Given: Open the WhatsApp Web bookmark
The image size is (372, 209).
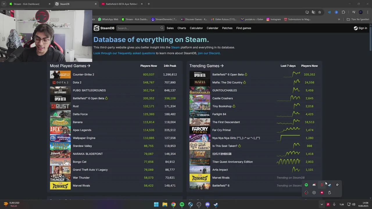Looking at the screenshot, I should [x=108, y=19].
